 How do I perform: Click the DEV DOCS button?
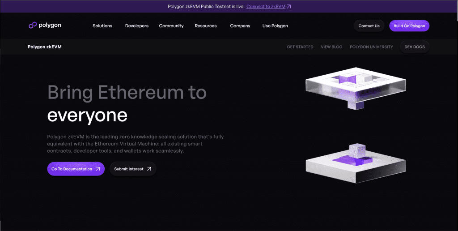point(415,47)
